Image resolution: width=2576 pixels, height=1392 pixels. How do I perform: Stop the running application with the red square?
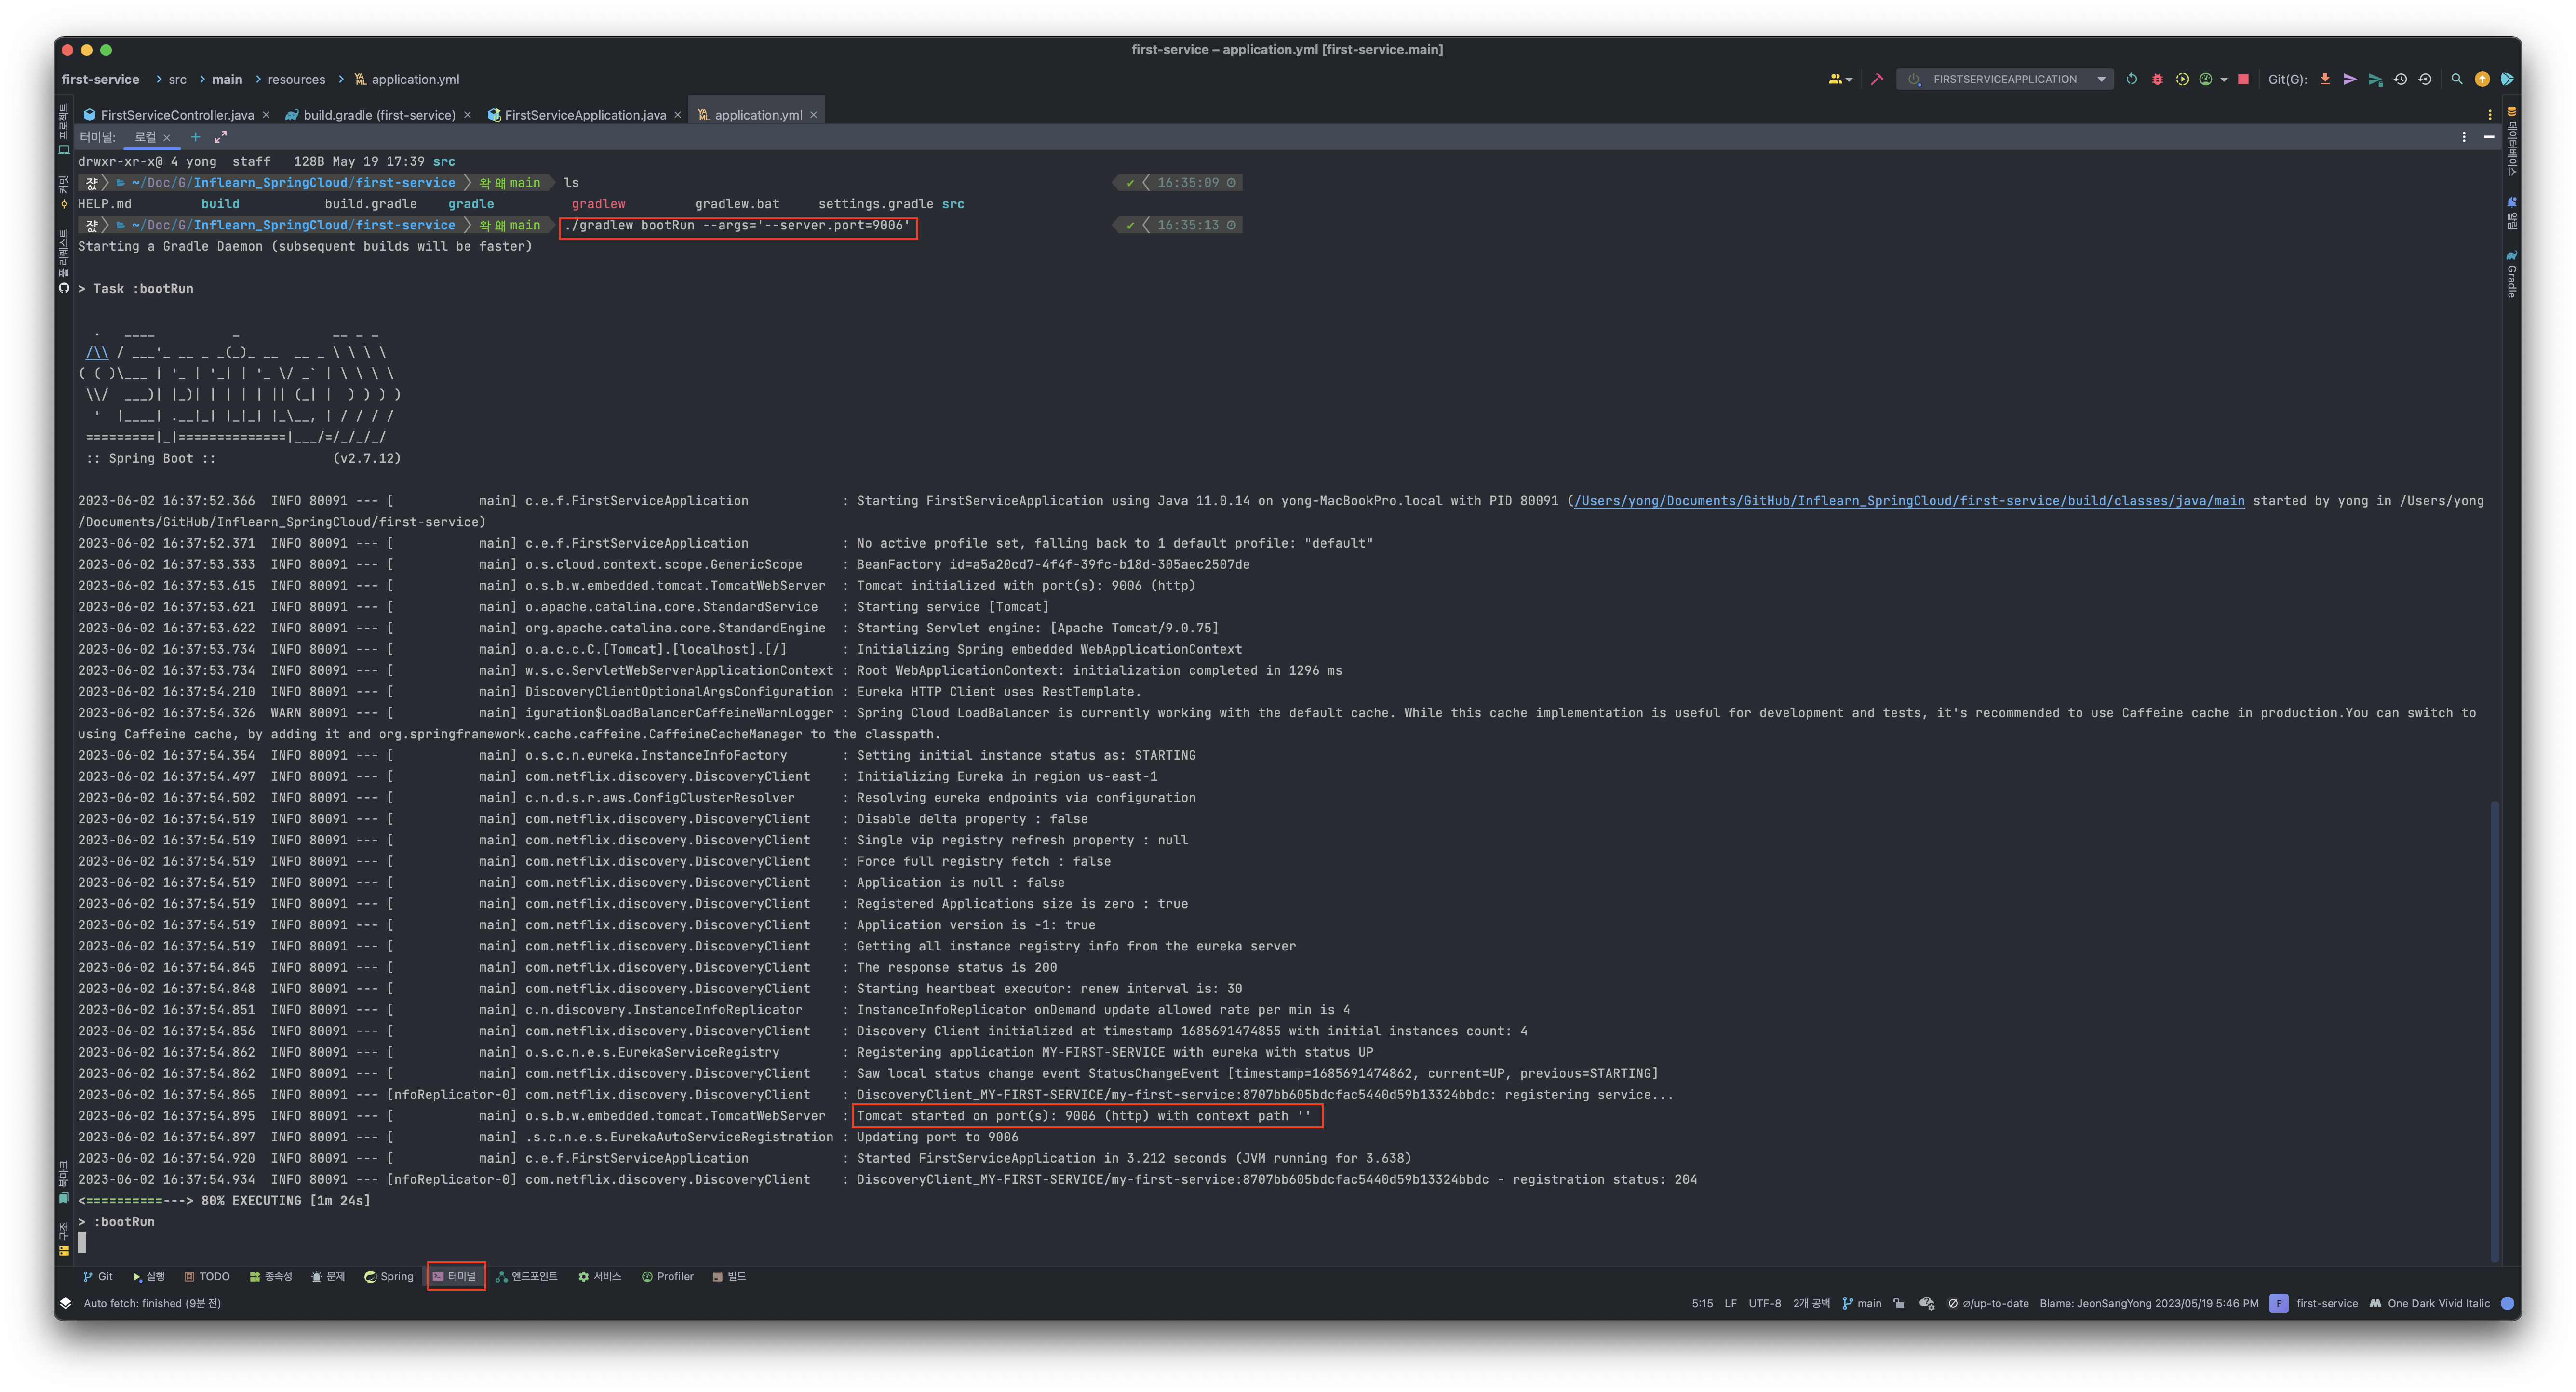pyautogui.click(x=2243, y=79)
